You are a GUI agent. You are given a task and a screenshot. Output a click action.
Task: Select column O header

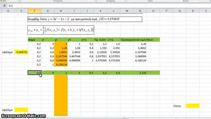[153, 11]
